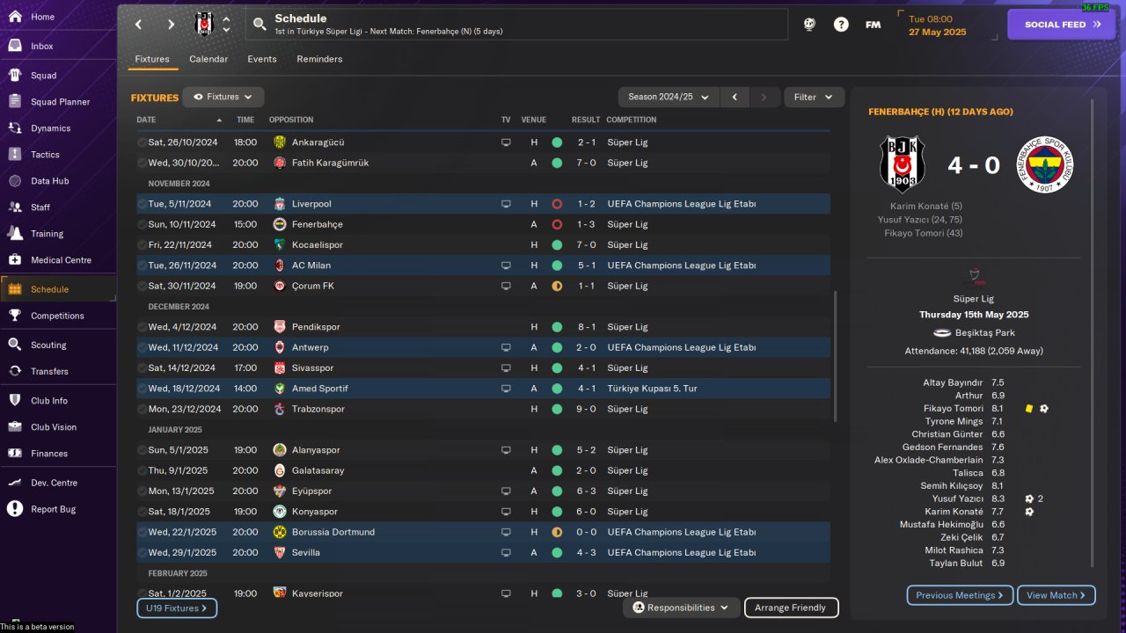Click the Dynamics icon in the sidebar
Image resolution: width=1126 pixels, height=633 pixels.
15,128
